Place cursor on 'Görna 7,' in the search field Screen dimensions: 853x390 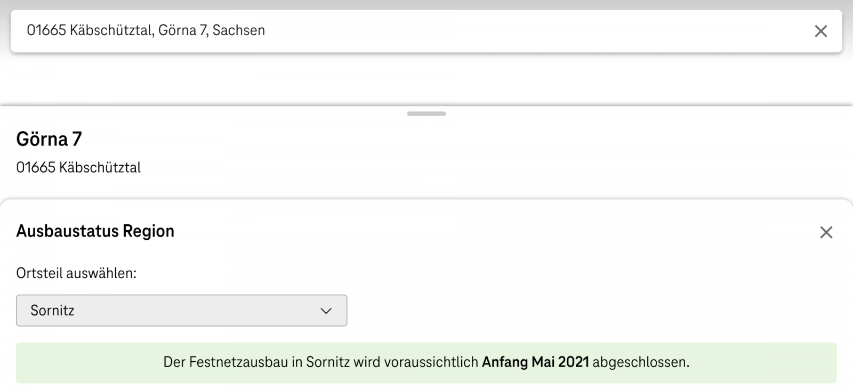click(183, 30)
